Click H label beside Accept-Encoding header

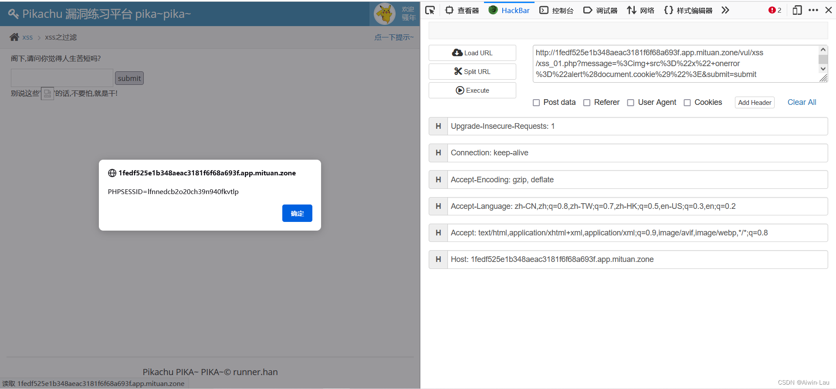point(438,180)
